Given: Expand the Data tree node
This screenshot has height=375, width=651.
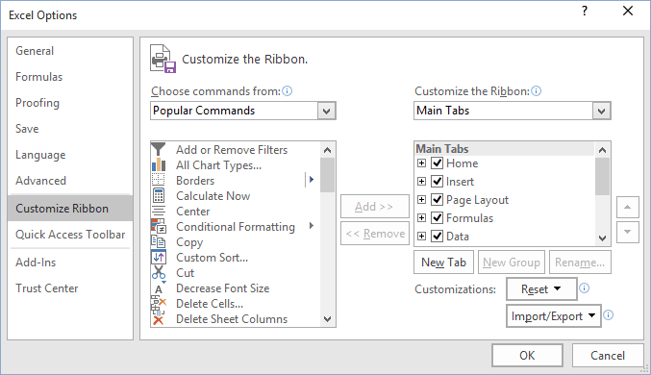Looking at the screenshot, I should pos(421,236).
